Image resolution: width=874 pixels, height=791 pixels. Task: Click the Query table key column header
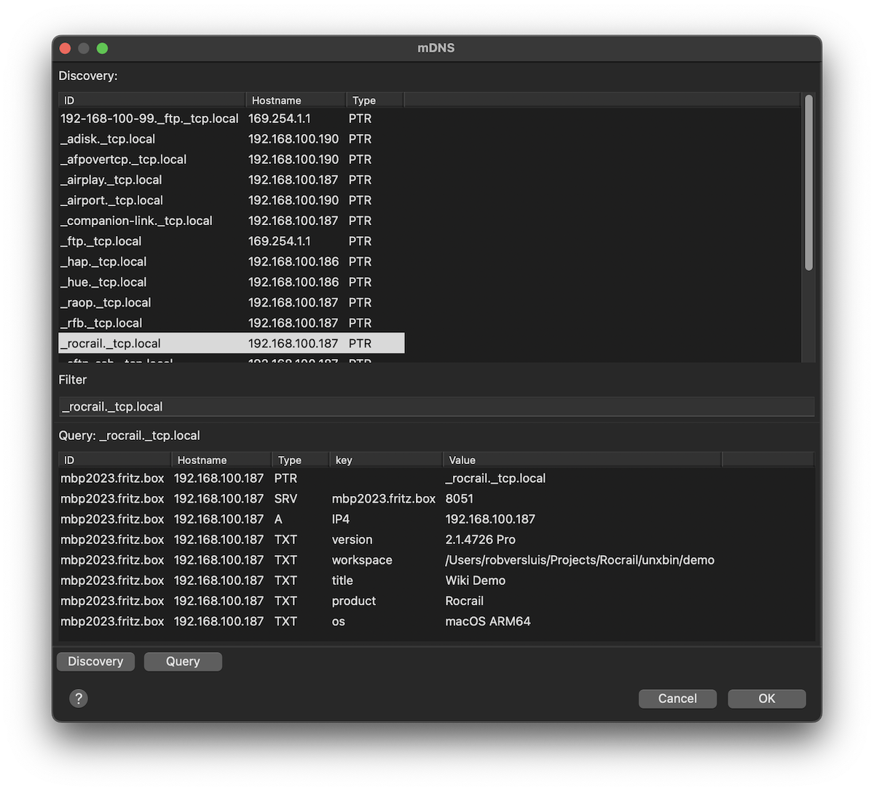coord(385,460)
